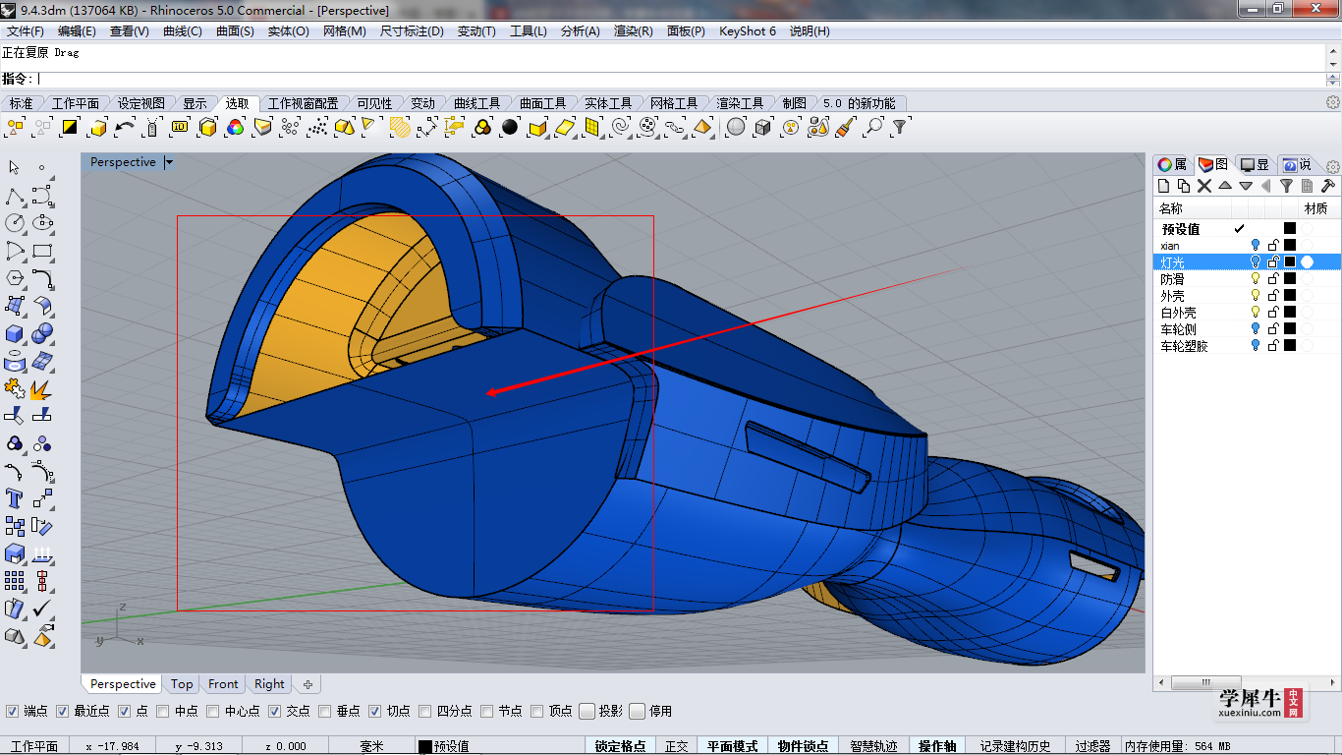Toggle visibility bulb of 防滑 layer
This screenshot has height=755, width=1342.
point(1255,279)
